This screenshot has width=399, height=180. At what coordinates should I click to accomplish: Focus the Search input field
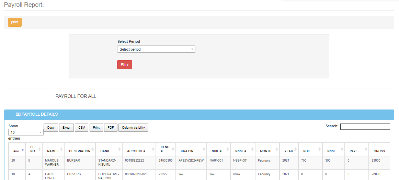coord(365,127)
